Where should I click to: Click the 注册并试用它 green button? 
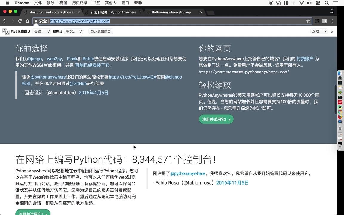tap(216, 119)
